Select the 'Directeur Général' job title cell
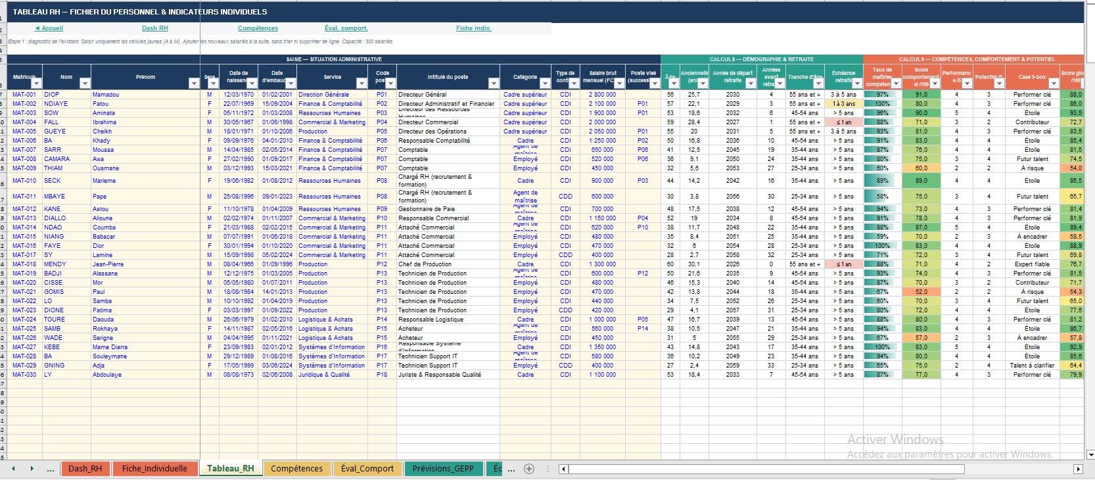The image size is (1095, 480). [x=448, y=95]
